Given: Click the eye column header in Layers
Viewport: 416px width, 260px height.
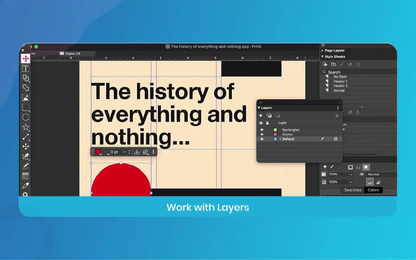Looking at the screenshot, I should coord(261,123).
